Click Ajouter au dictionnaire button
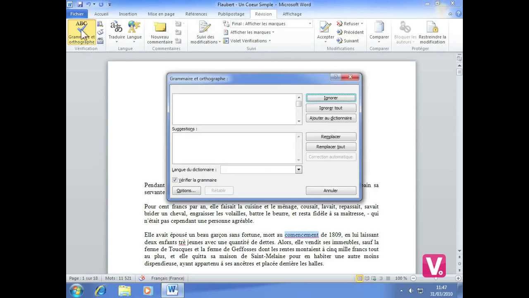The width and height of the screenshot is (529, 298). coord(331,118)
